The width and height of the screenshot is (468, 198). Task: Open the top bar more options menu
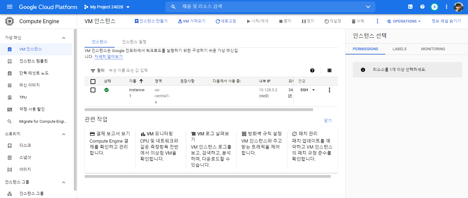[447, 7]
